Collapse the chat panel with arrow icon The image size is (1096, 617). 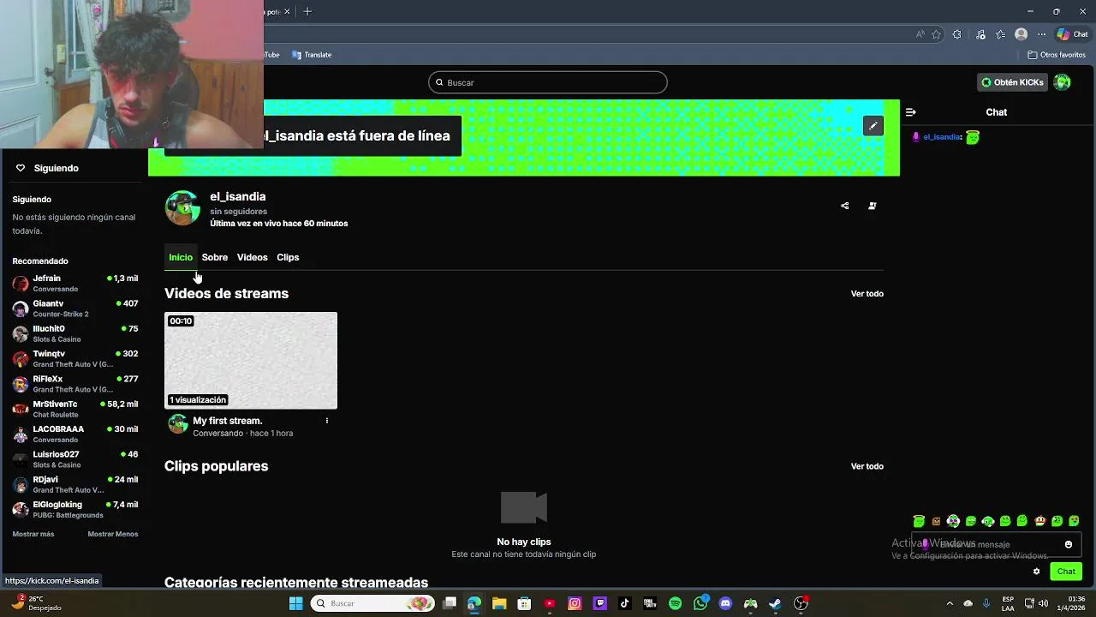pyautogui.click(x=910, y=112)
